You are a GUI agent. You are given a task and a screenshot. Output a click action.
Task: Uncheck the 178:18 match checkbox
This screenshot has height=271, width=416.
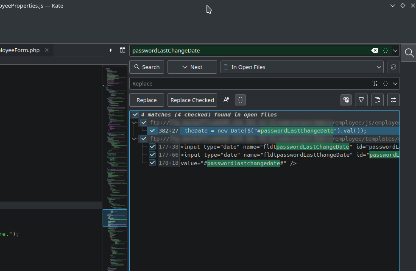[x=152, y=163]
